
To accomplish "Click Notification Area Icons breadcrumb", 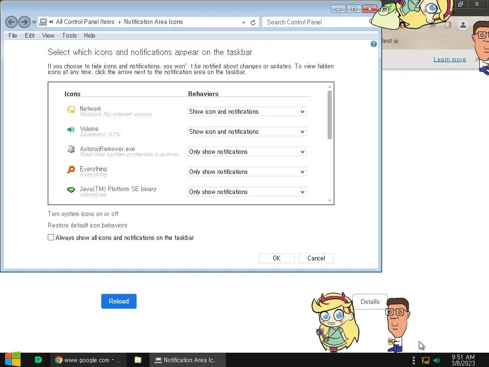I will tap(153, 22).
